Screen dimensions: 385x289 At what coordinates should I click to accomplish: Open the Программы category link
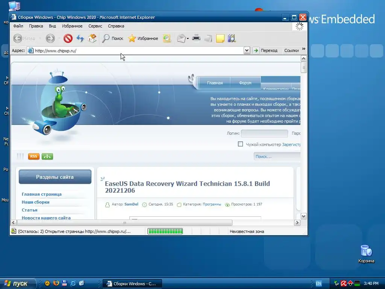tap(212, 204)
